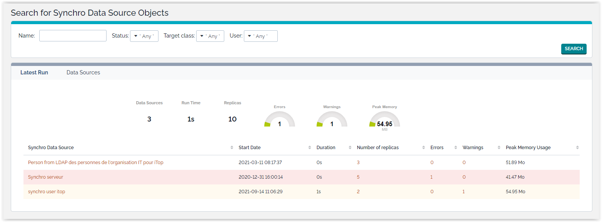Switch to the Data Sources tab

pyautogui.click(x=83, y=72)
